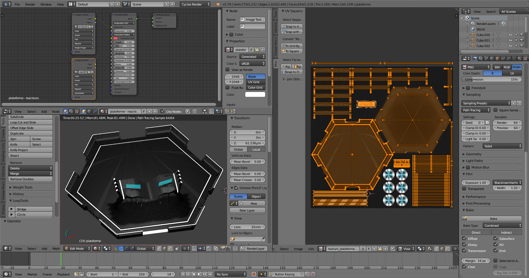Click the Bake button
This screenshot has width=529, height=278.
pos(493,218)
